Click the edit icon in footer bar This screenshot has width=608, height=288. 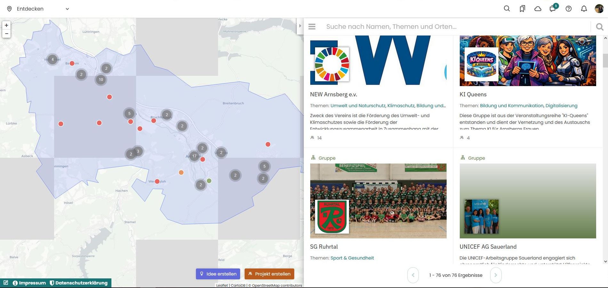6,283
